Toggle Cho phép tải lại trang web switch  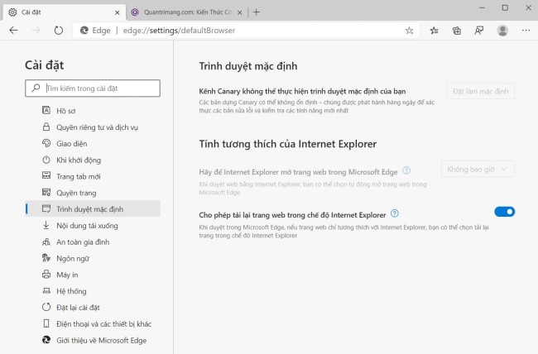(x=504, y=212)
